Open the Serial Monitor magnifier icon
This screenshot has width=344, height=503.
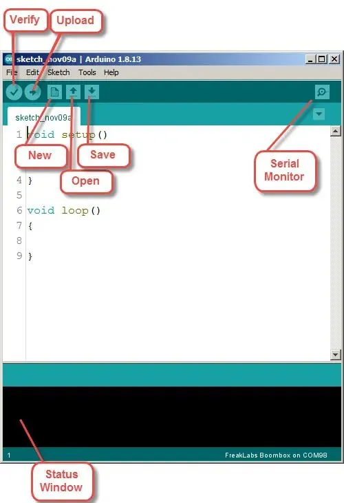click(x=322, y=92)
